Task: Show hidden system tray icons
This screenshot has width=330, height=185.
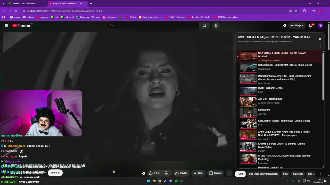Action: click(288, 181)
